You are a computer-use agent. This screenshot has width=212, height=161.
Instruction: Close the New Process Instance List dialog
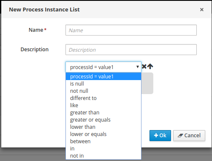202,10
